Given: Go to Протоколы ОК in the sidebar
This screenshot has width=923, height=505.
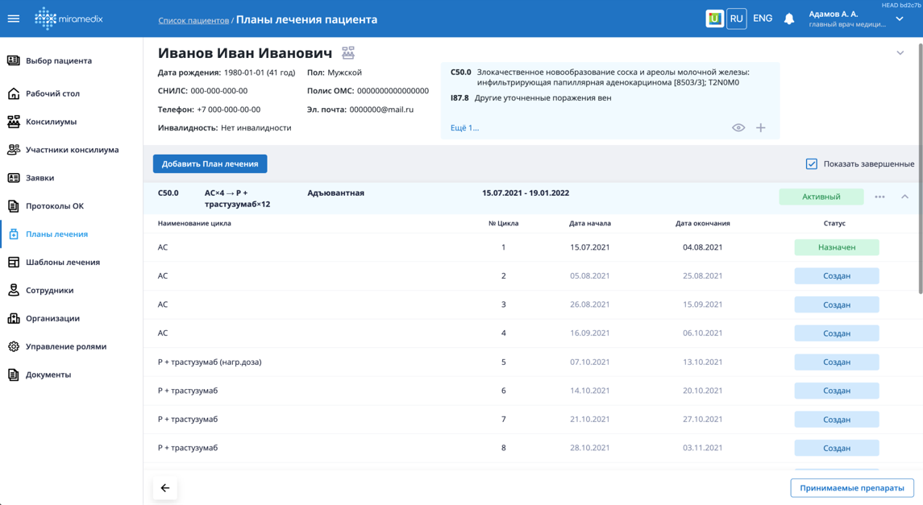Looking at the screenshot, I should [55, 205].
